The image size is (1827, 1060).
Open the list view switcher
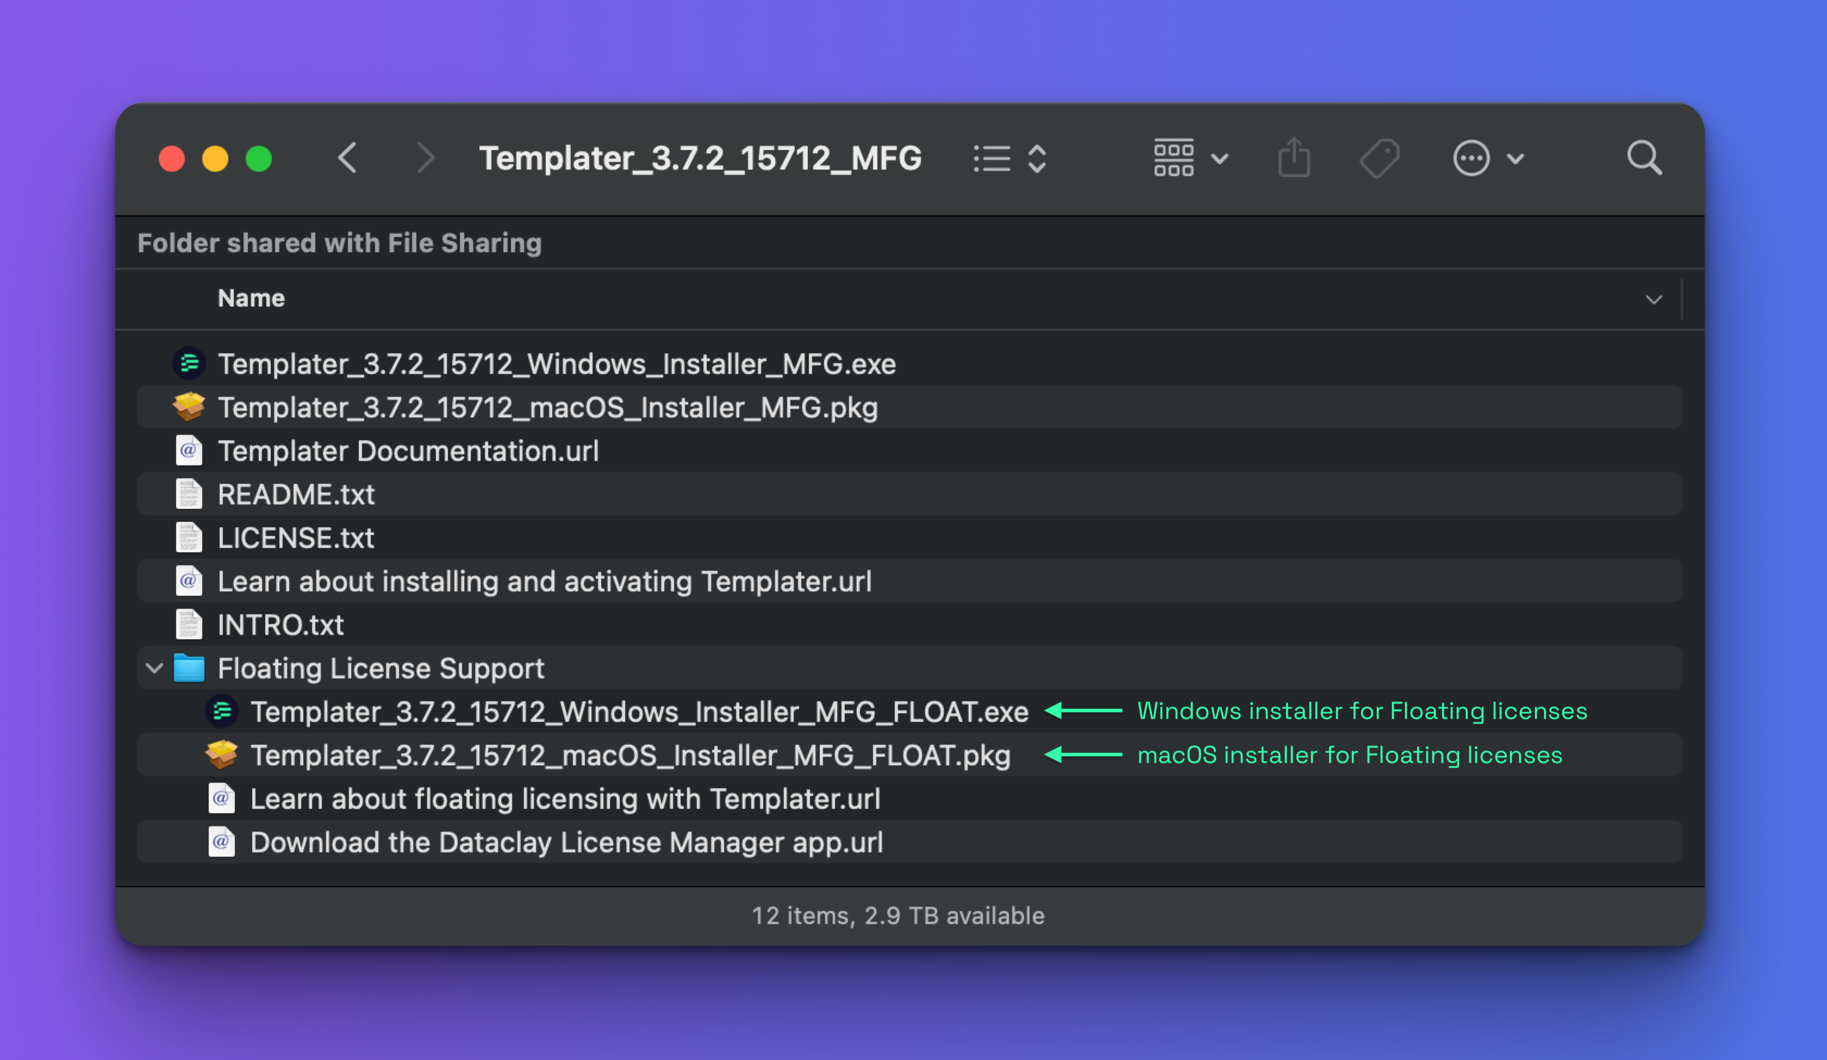click(x=1010, y=158)
